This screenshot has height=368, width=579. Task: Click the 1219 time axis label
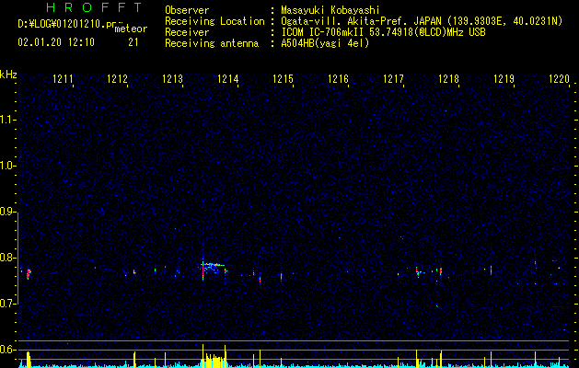point(504,79)
